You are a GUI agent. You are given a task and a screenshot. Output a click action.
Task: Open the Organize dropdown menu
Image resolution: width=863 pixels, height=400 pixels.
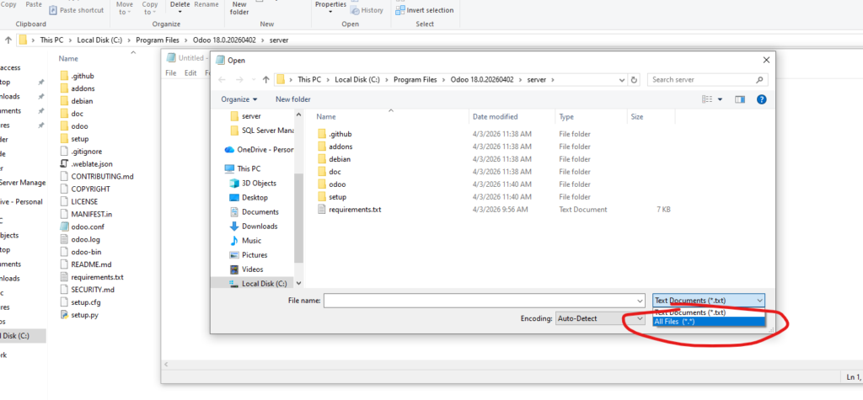point(239,99)
